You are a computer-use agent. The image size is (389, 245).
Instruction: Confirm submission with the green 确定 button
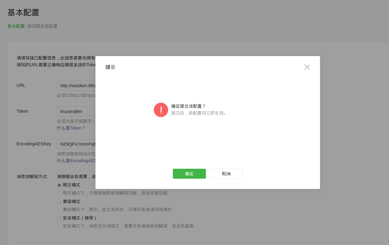click(189, 174)
